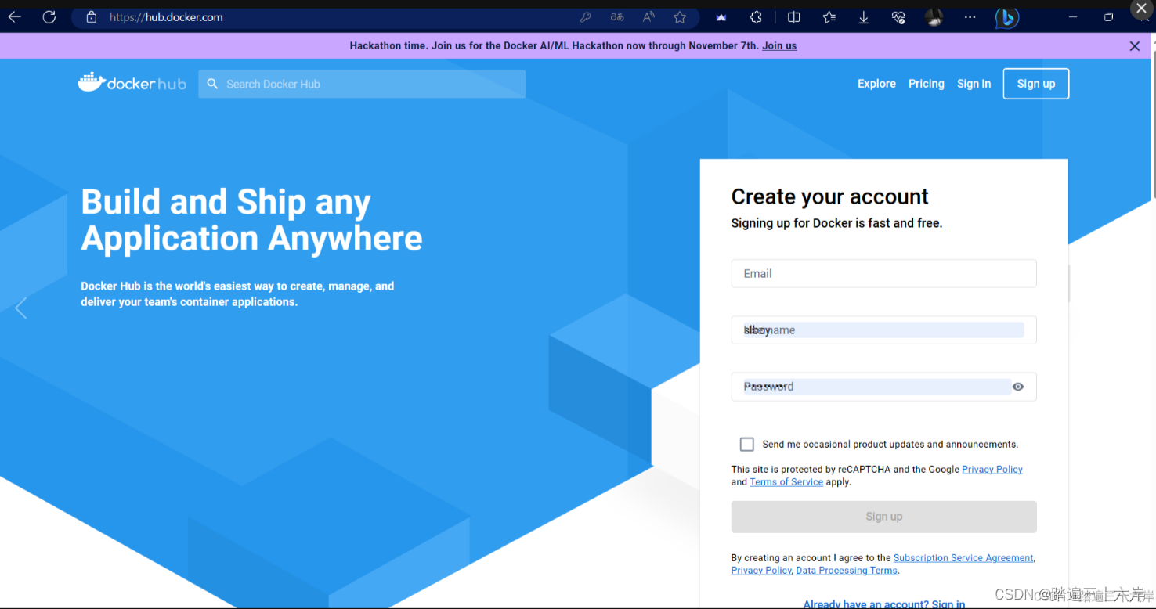Click the Docker Hub whale logo
The image size is (1156, 609).
(90, 81)
